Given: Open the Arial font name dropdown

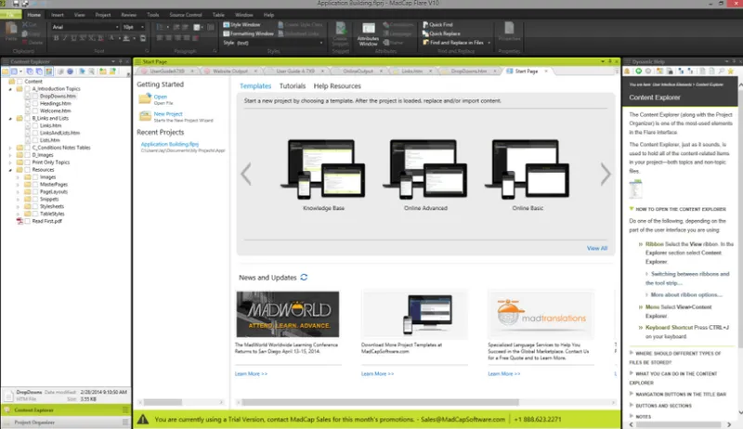Looking at the screenshot, I should 117,27.
